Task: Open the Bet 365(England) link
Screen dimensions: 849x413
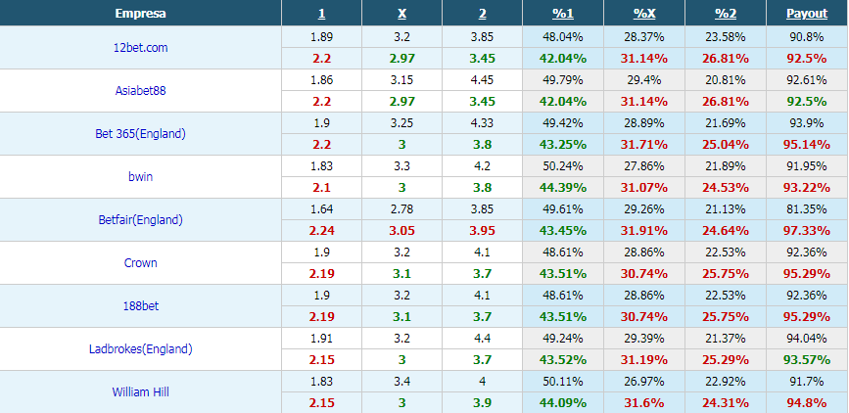Action: pos(140,134)
